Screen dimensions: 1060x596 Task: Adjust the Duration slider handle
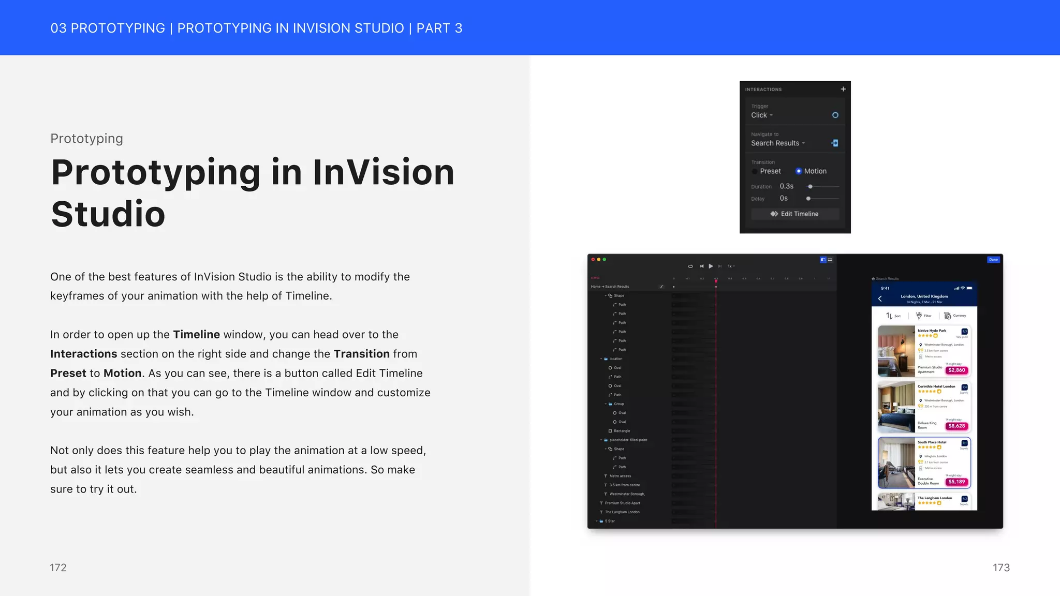tap(811, 186)
